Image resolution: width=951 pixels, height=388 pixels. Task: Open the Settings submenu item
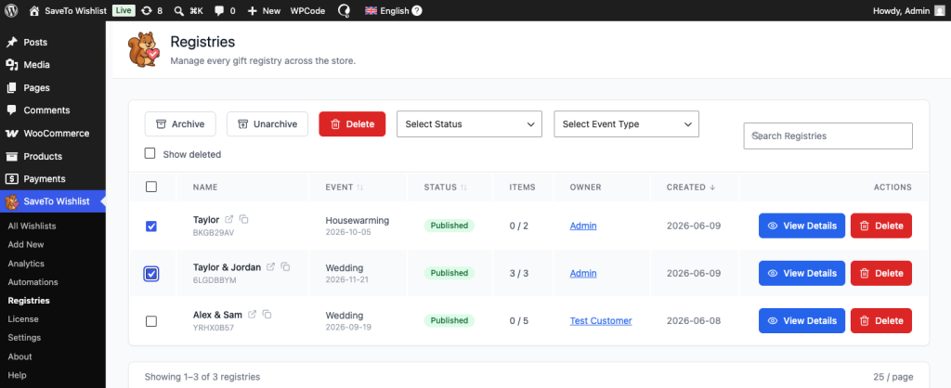click(24, 338)
